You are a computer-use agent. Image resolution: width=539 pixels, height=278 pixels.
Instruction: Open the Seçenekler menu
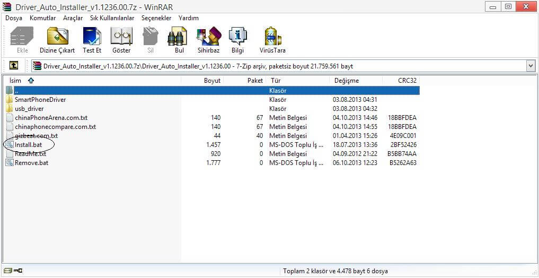156,18
